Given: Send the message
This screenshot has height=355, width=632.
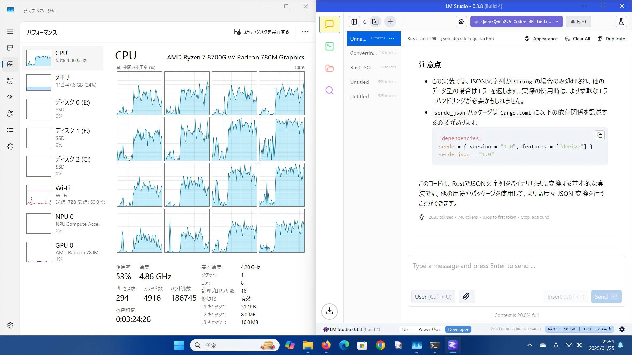Looking at the screenshot, I should tap(606, 296).
